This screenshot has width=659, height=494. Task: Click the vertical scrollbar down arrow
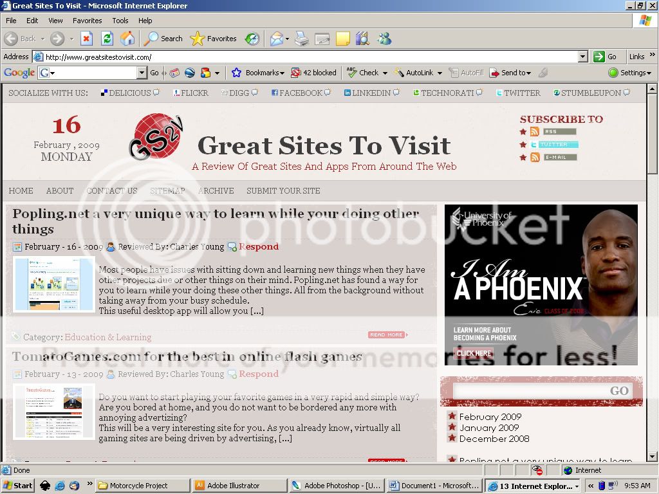click(652, 457)
